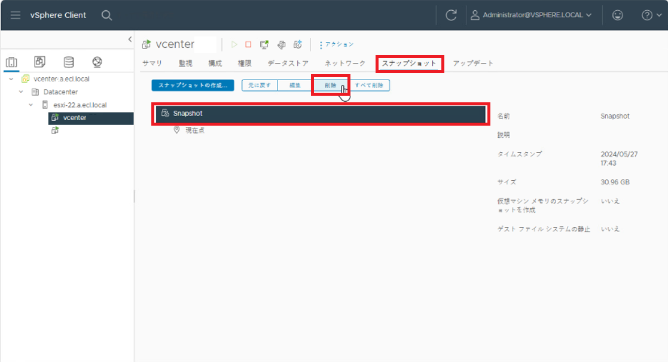Open the hamburger navigation menu

click(x=16, y=16)
